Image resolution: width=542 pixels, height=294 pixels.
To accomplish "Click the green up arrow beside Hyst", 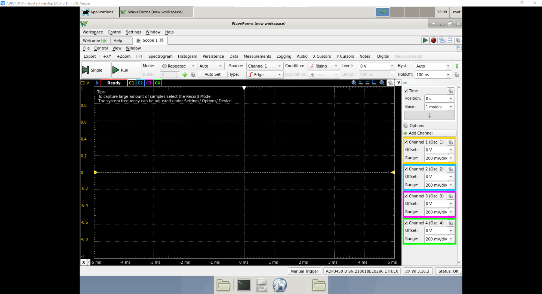I will click(x=457, y=66).
